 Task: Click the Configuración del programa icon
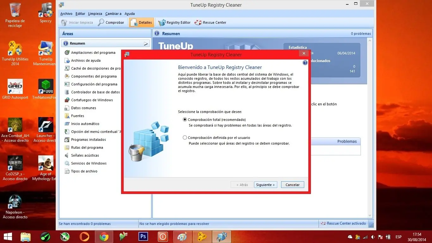click(x=67, y=84)
